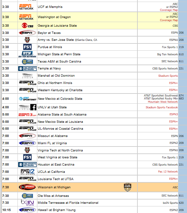187x213 pixels.
Task: Click ESPN Plus logo beside Louisiana Tech at UTSA
Action: coord(28,179)
